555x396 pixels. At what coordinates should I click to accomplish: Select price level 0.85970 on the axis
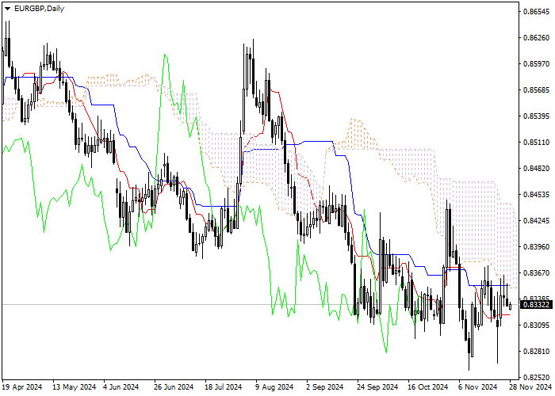click(536, 64)
